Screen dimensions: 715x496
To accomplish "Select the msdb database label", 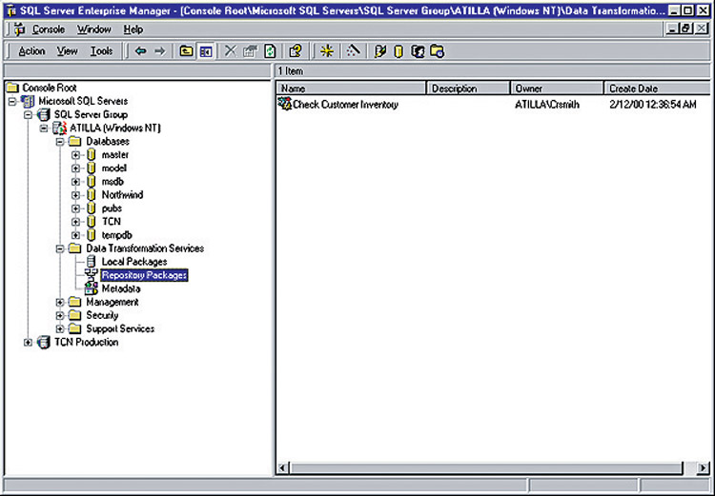I will pos(112,182).
